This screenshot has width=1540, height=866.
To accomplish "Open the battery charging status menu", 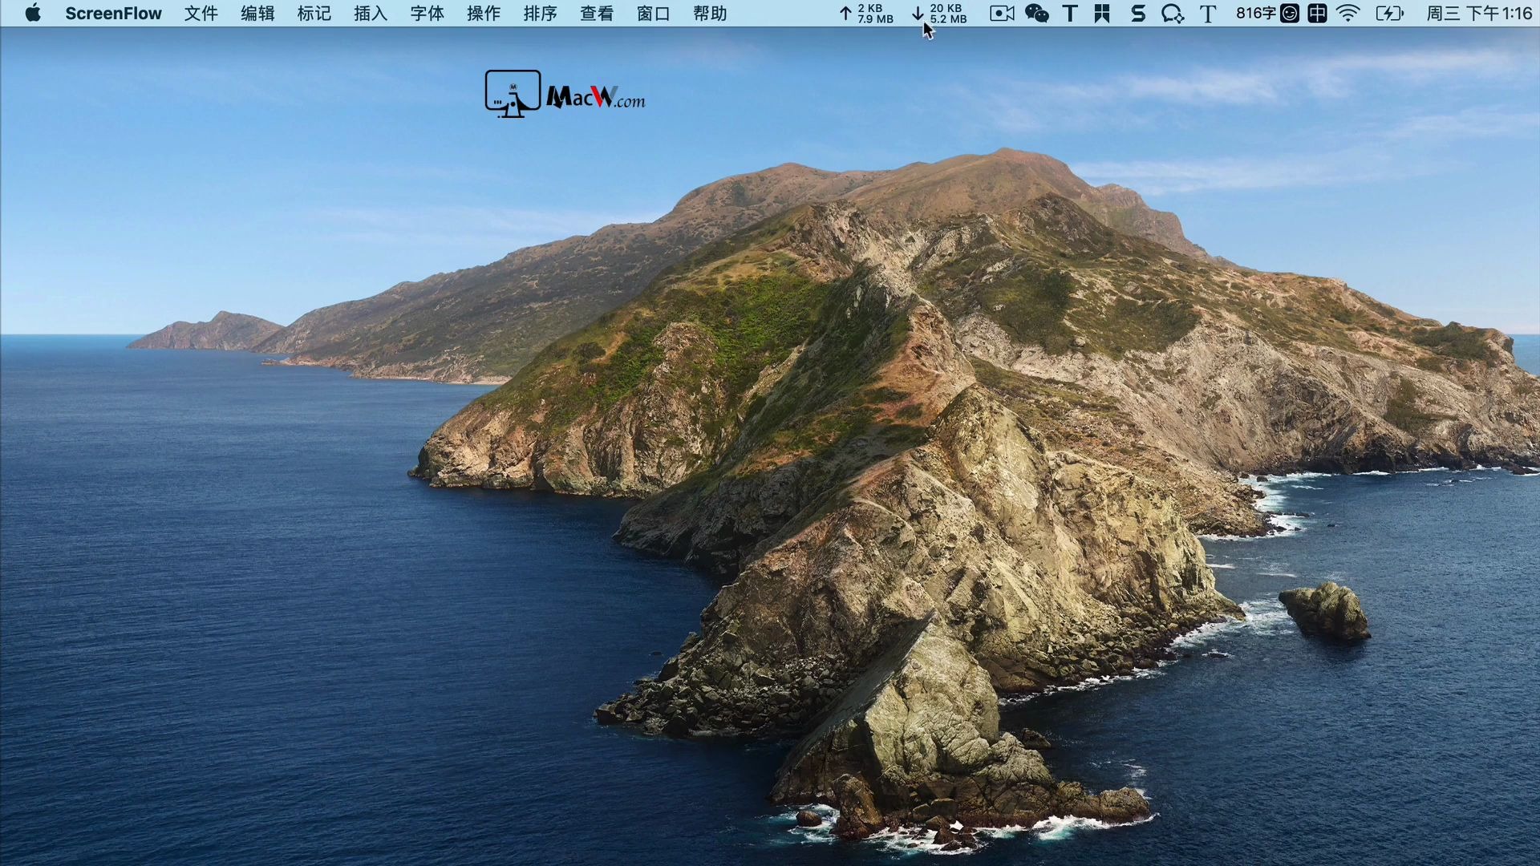I will pyautogui.click(x=1389, y=14).
